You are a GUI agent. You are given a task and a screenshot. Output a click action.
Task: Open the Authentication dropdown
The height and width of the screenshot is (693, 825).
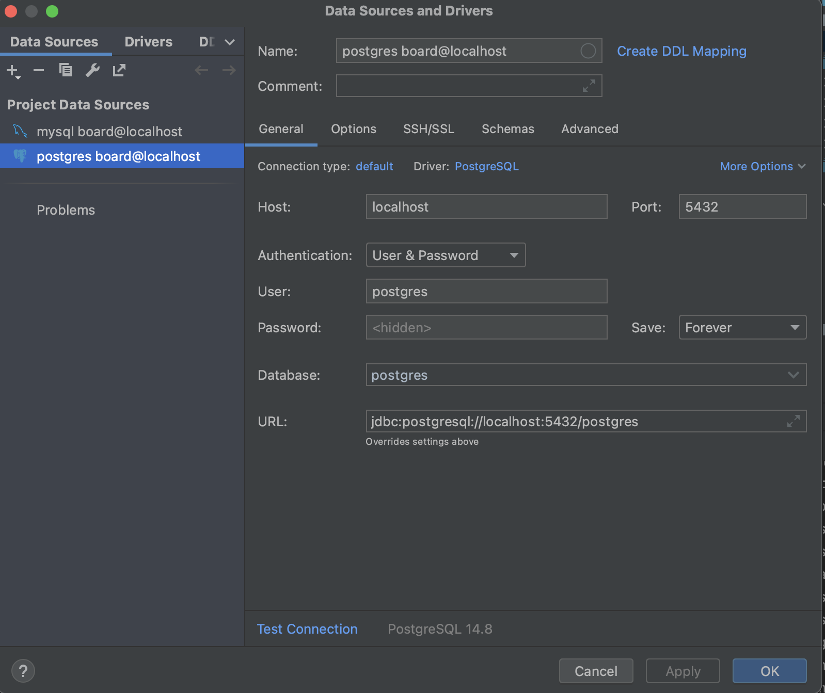446,255
